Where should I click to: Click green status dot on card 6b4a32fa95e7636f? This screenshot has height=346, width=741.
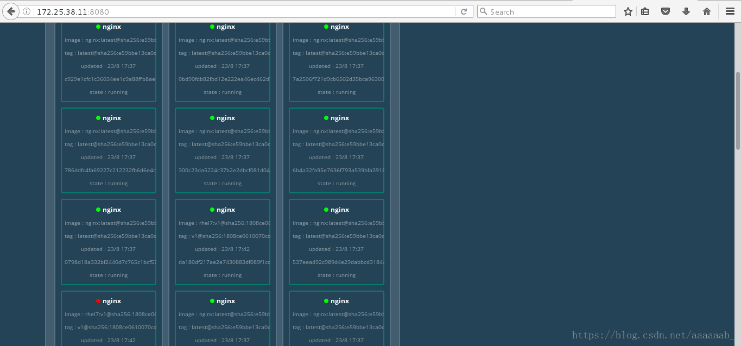click(326, 118)
